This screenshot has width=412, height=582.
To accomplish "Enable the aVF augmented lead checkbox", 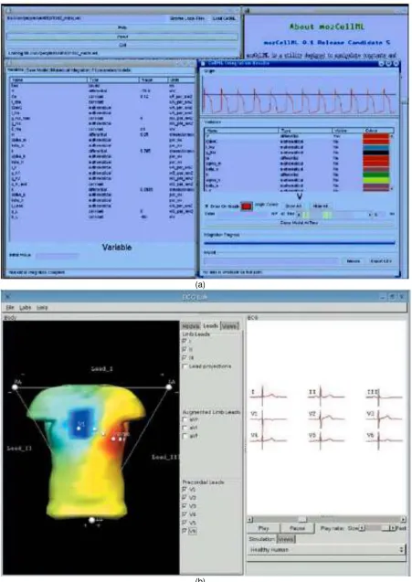I will [x=185, y=436].
